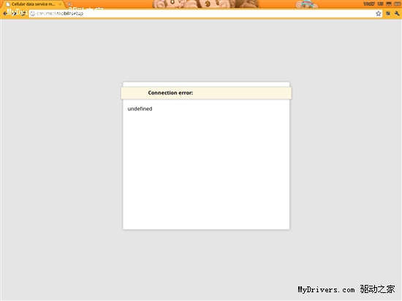Click the bug report icon beside the wrench
402x301 pixels.
pos(388,13)
